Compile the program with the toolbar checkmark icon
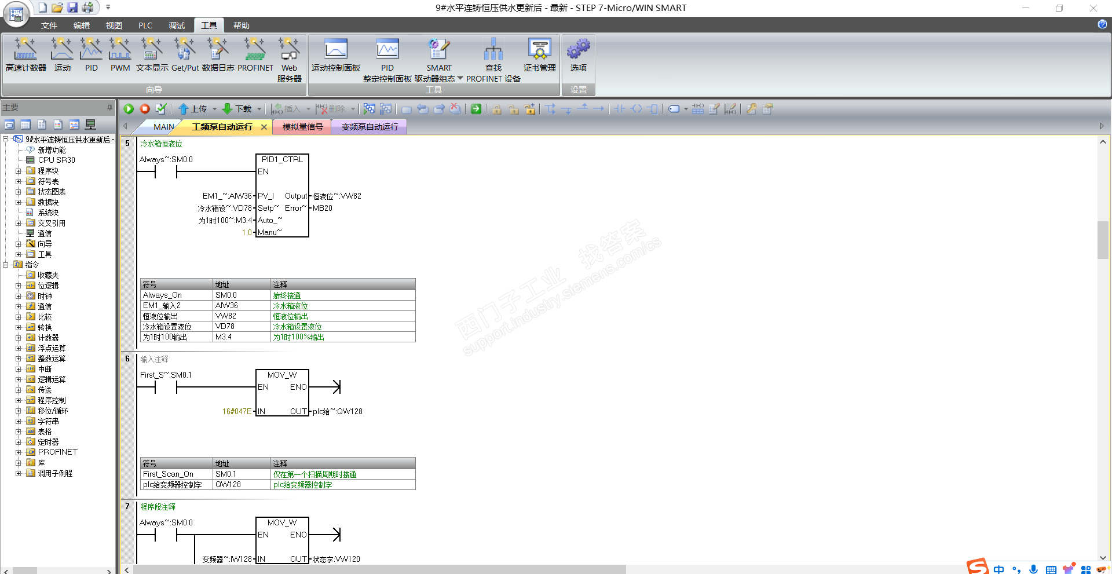1112x574 pixels. coord(161,109)
